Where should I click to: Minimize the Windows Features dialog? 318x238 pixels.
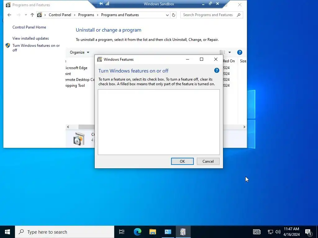coord(187,59)
